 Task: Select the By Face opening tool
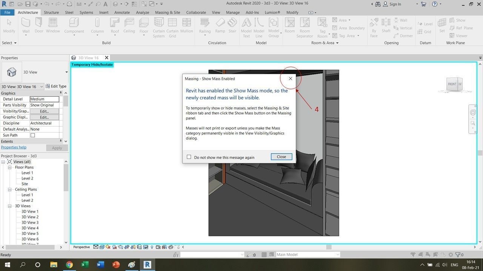pyautogui.click(x=374, y=27)
